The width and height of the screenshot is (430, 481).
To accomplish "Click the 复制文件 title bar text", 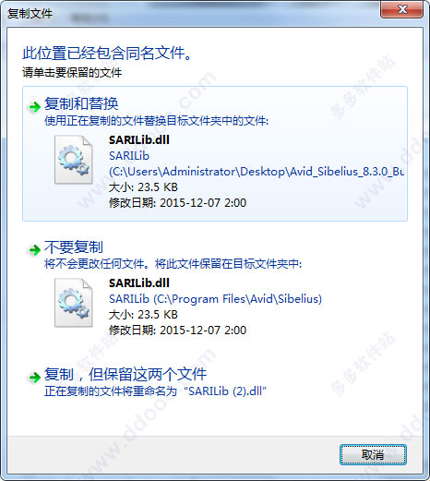I will point(30,14).
